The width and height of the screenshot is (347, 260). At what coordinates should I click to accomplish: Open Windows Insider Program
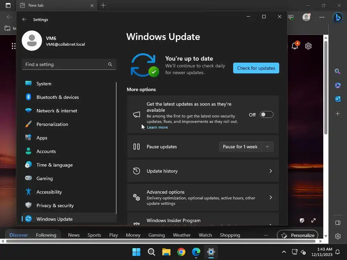203,219
